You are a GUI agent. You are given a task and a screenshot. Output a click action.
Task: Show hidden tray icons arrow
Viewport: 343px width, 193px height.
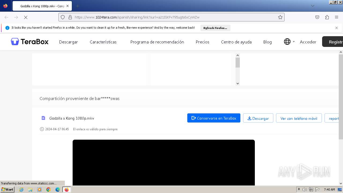299,190
